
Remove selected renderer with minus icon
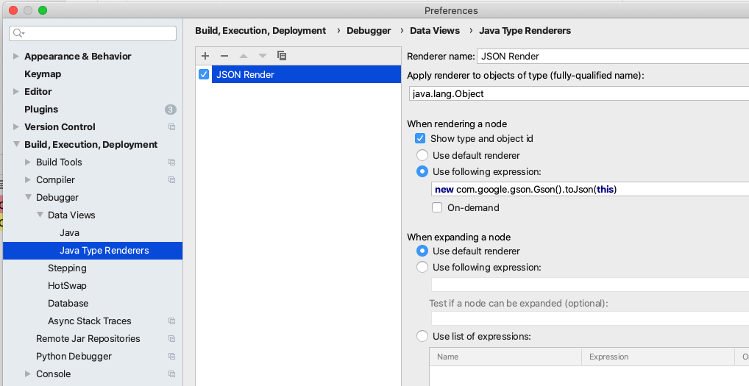(x=224, y=56)
